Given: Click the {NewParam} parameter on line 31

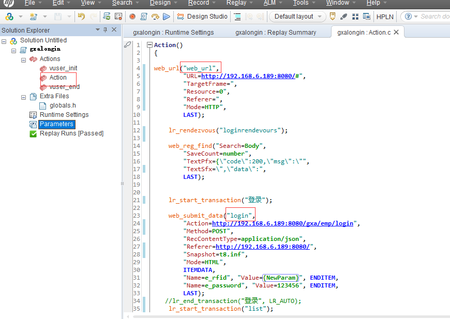Looking at the screenshot, I should coord(281,278).
